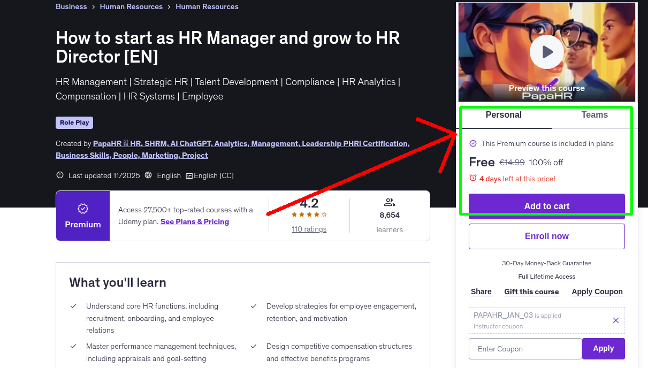
Task: Open See Plans & Pricing link
Action: [194, 221]
